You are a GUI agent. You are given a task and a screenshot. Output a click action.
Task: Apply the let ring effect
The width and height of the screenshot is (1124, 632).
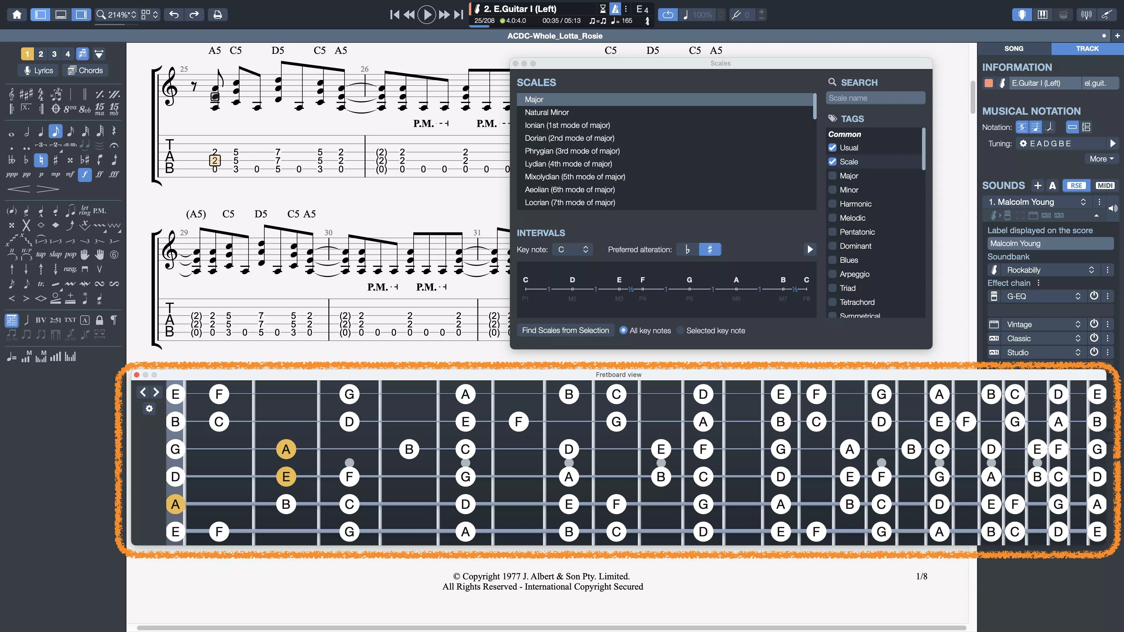tap(85, 211)
